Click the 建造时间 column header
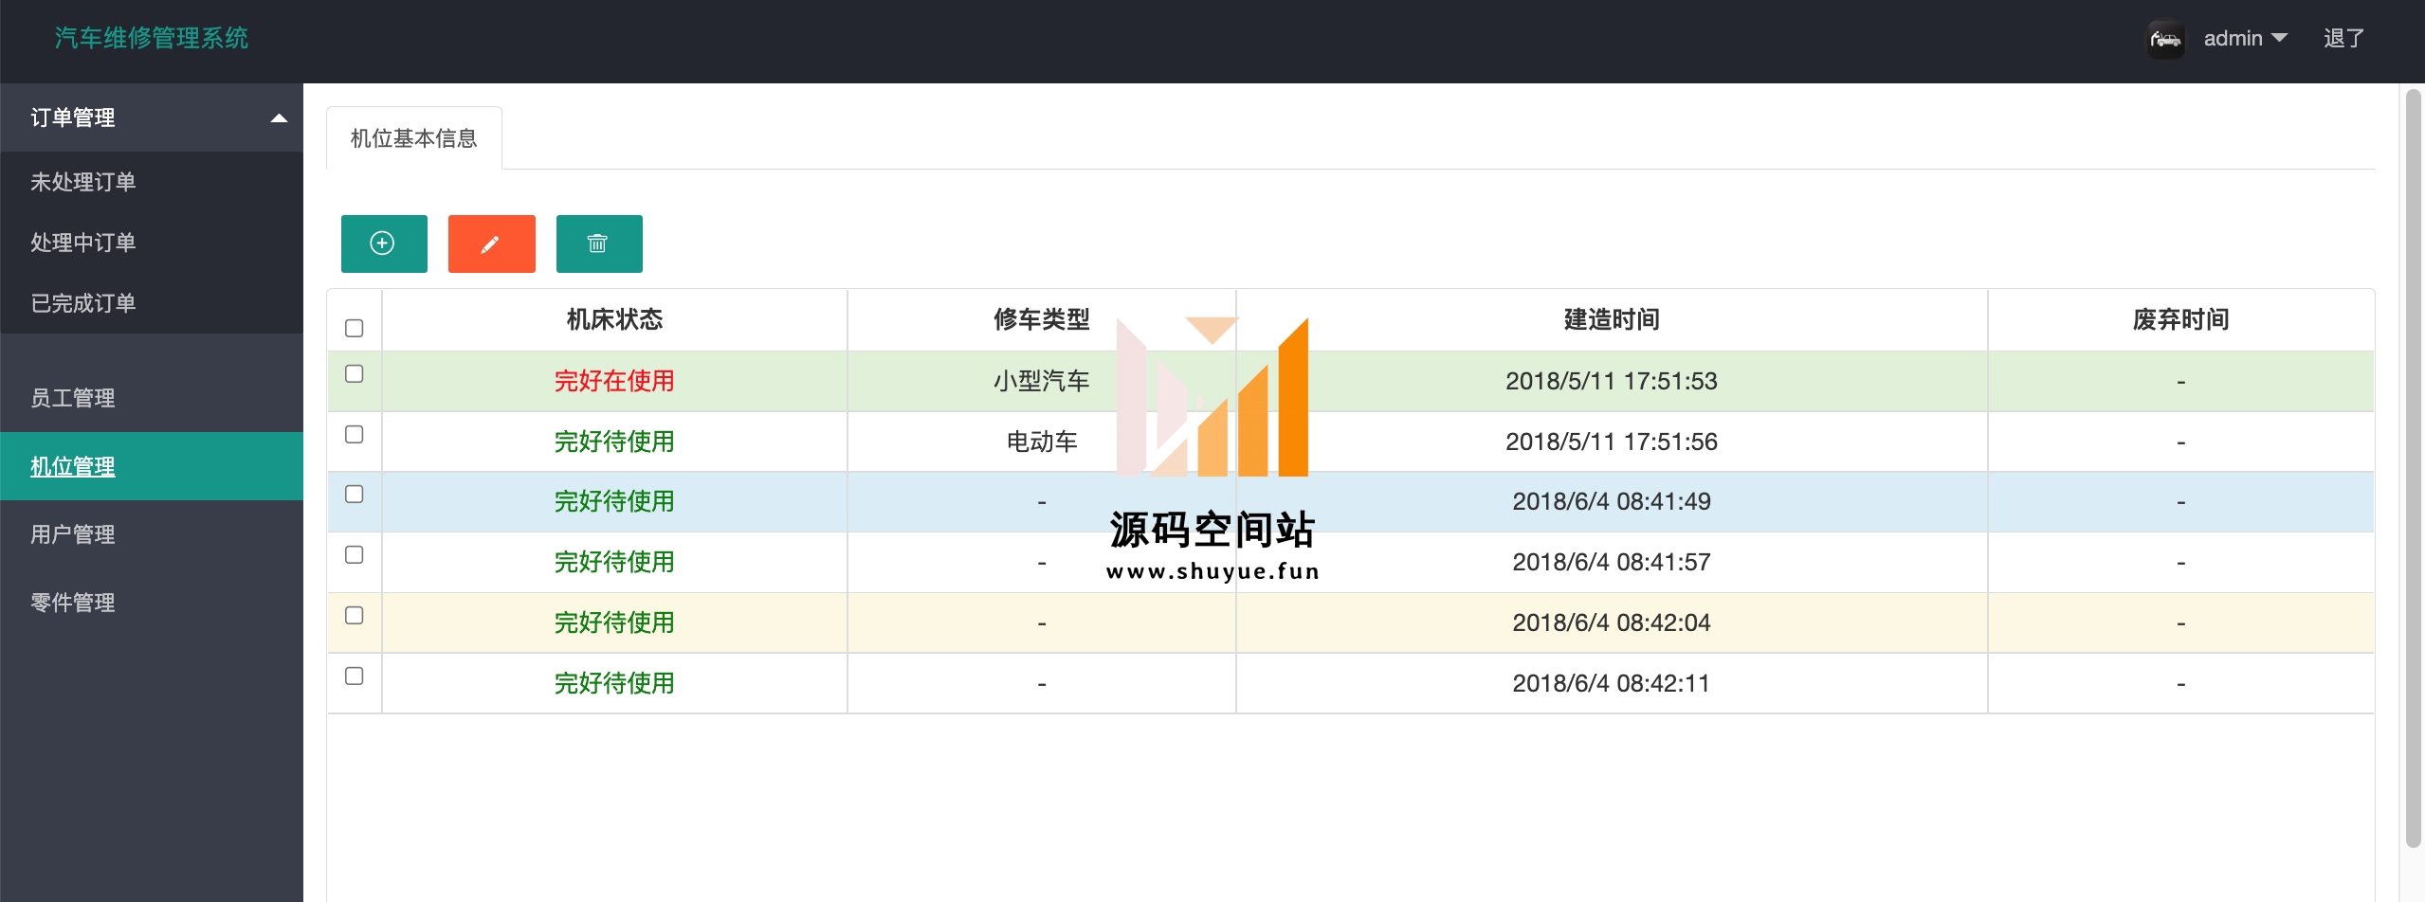2425x902 pixels. [x=1612, y=320]
